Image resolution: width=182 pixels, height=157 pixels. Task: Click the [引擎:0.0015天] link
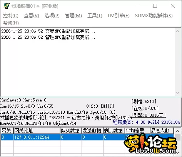[149, 115]
